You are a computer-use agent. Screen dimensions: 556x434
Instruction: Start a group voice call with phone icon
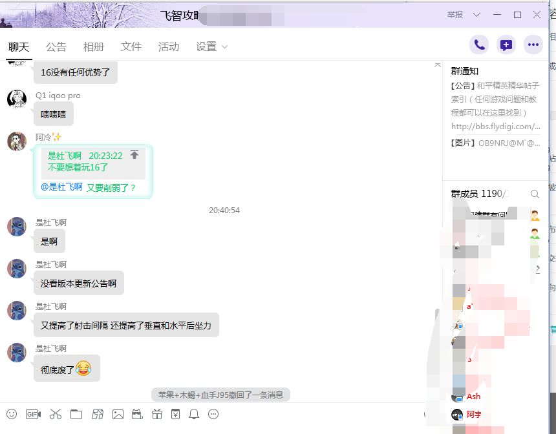(x=479, y=45)
